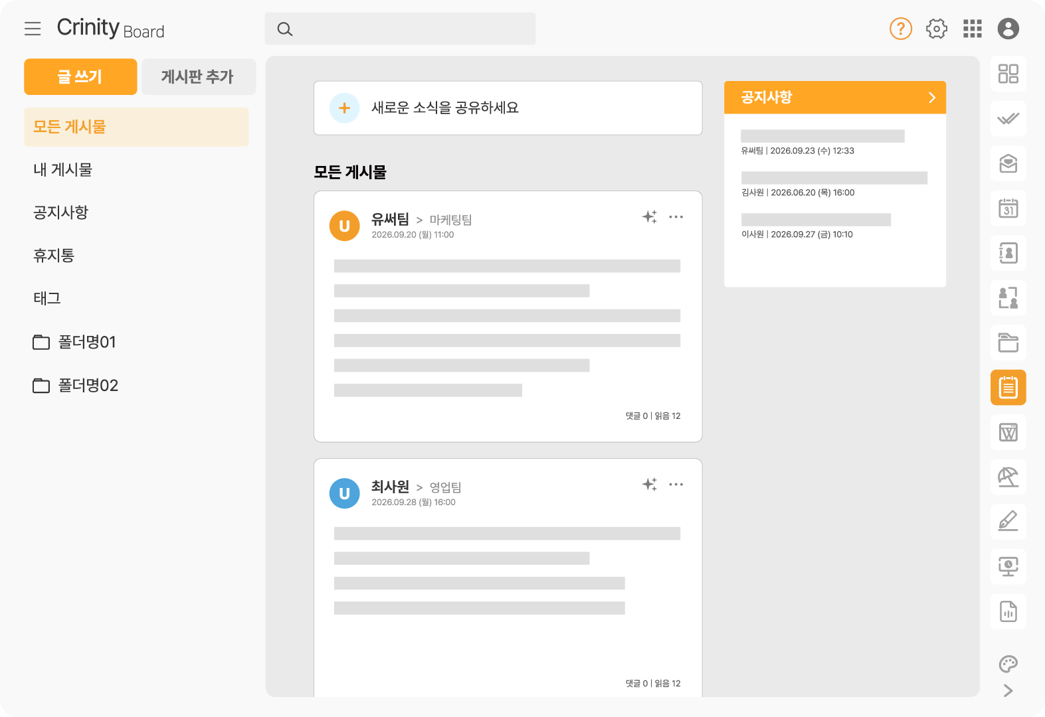This screenshot has height=717, width=1045.
Task: Click the 게시판 추가 button
Action: pyautogui.click(x=198, y=77)
